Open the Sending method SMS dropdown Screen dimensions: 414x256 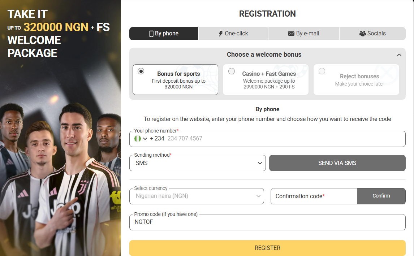[198, 163]
